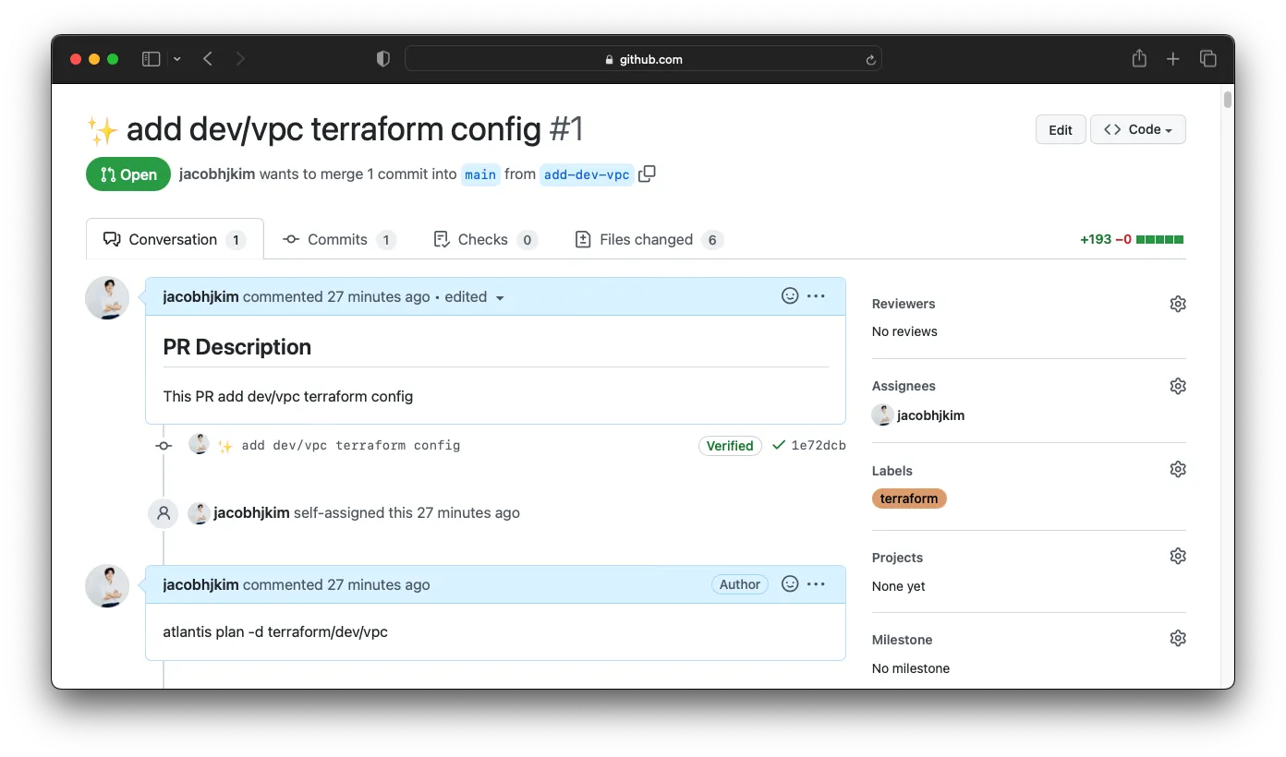Copy the add-dev-vpc branch name icon
1286x757 pixels.
(x=647, y=174)
